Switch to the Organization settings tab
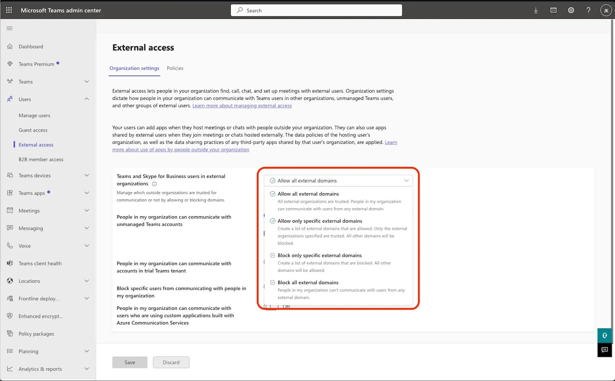The image size is (615, 381). coord(134,68)
